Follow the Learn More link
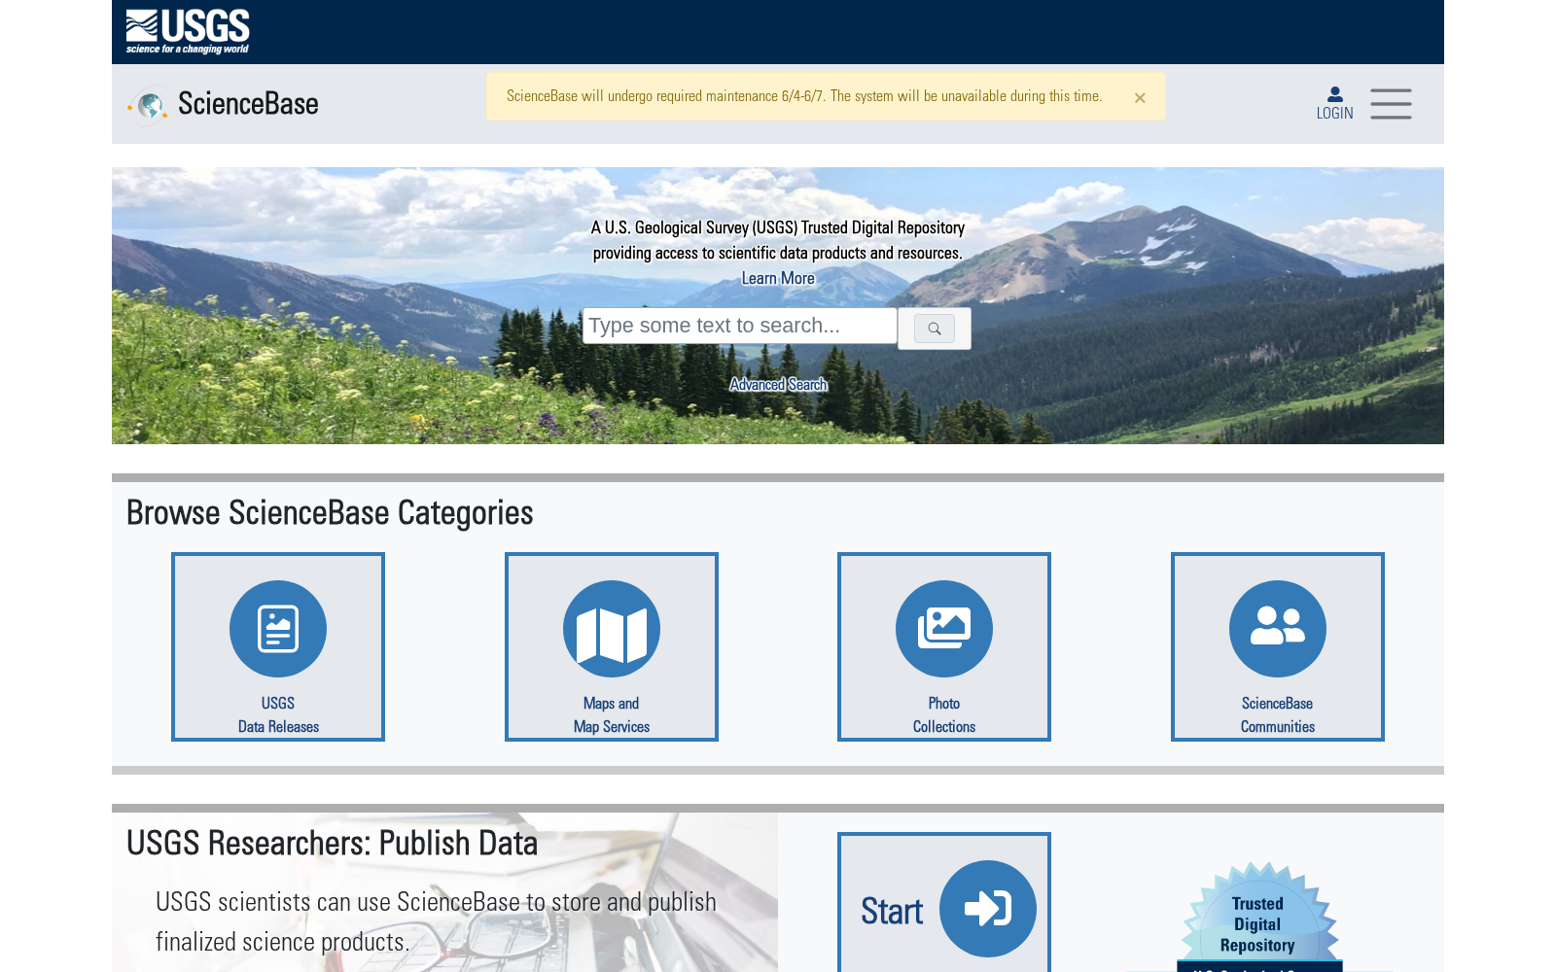The height and width of the screenshot is (972, 1556). (778, 278)
